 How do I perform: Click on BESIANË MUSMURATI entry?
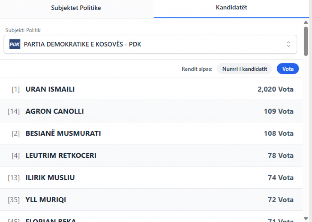tap(63, 134)
